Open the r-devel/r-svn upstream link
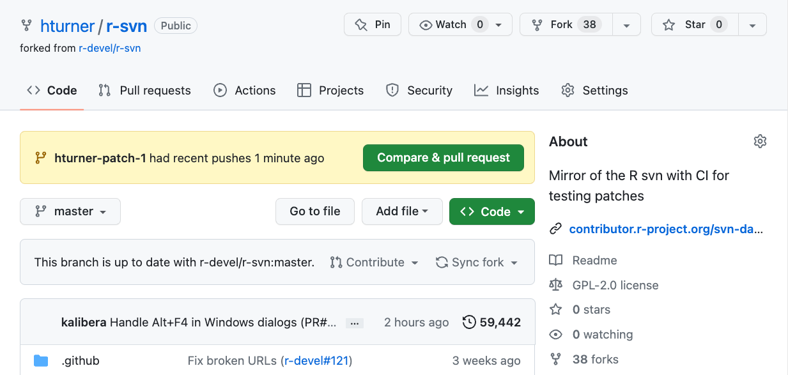The image size is (788, 375). pyautogui.click(x=109, y=48)
